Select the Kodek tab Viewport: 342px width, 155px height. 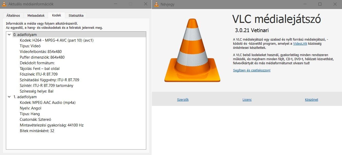click(x=57, y=15)
